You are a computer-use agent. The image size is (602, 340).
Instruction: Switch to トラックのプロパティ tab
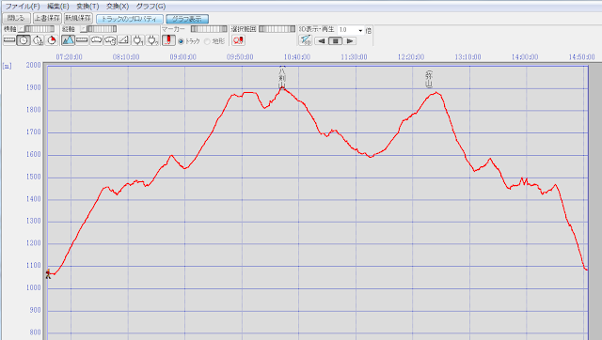click(130, 19)
